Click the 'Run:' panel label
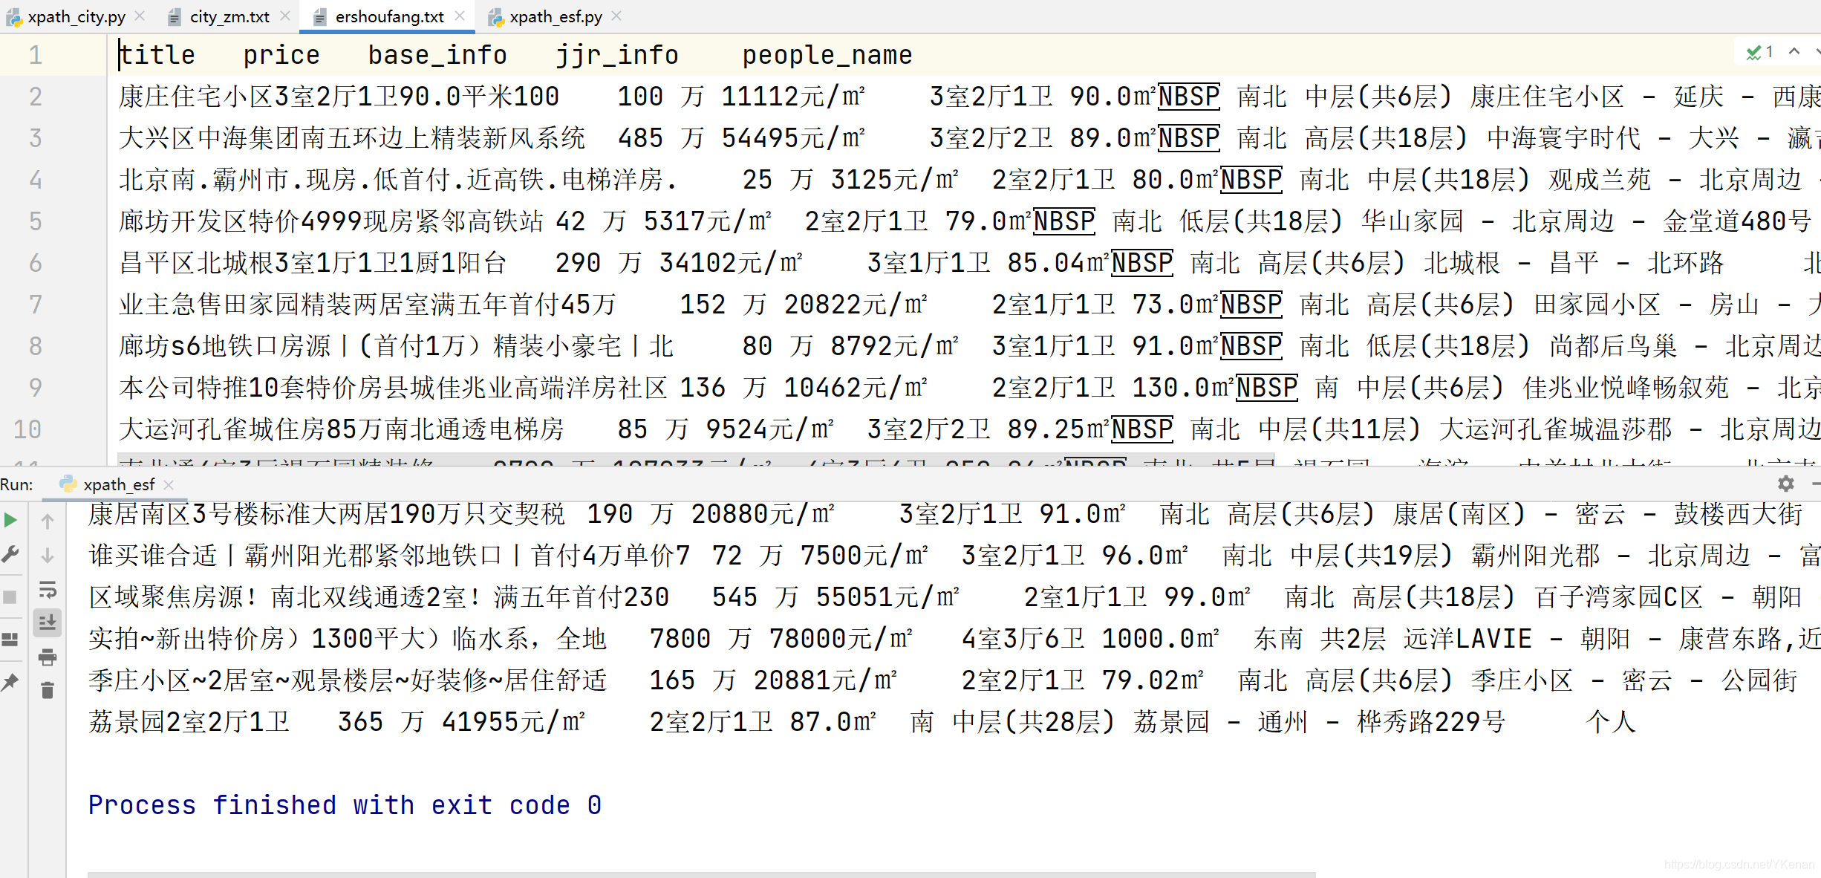Image resolution: width=1821 pixels, height=878 pixels. (x=16, y=484)
